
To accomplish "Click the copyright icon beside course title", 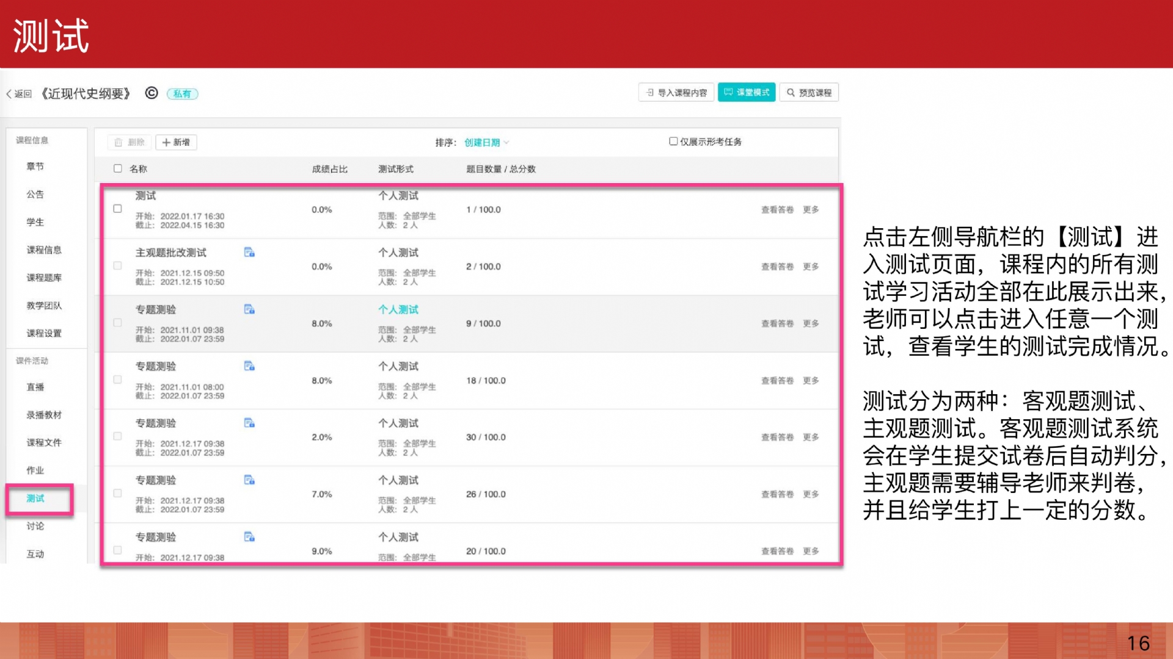I will tap(152, 93).
